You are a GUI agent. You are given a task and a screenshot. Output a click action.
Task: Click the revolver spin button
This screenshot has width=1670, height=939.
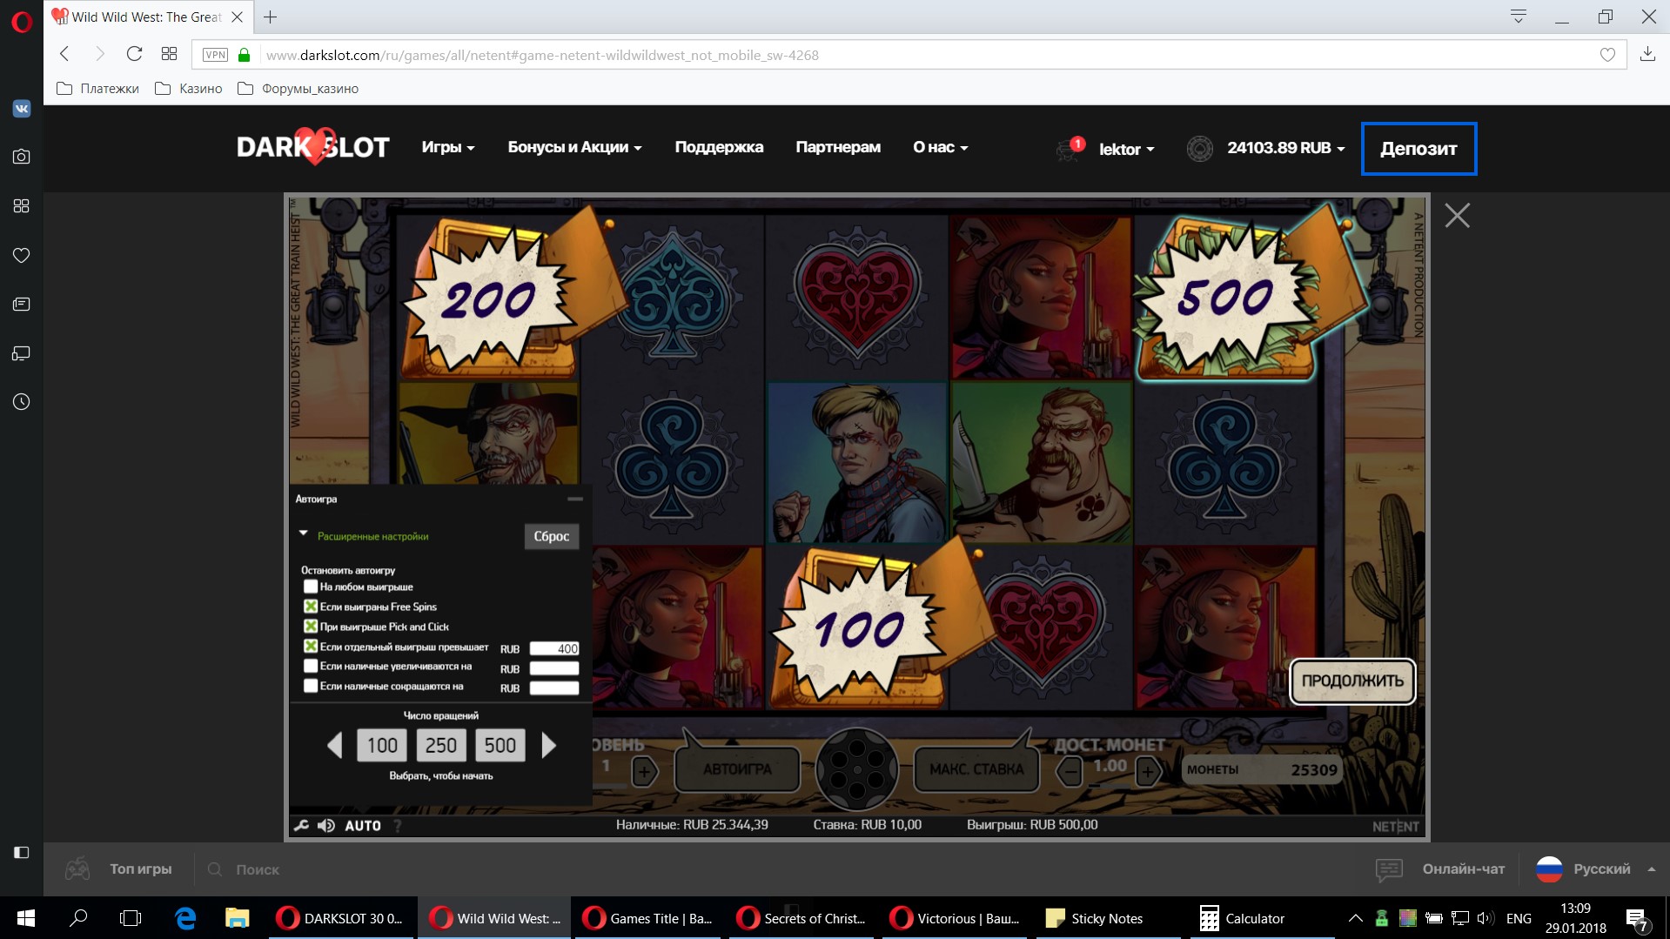856,769
